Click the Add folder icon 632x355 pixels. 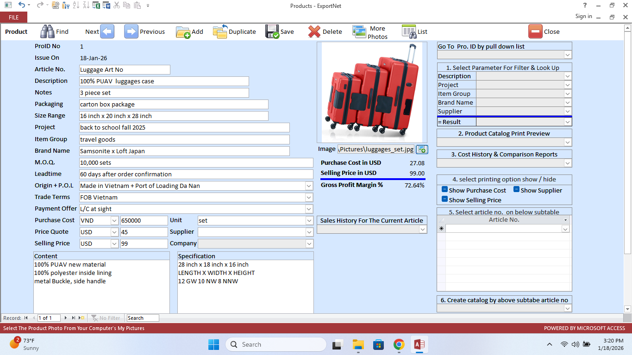coord(183,31)
